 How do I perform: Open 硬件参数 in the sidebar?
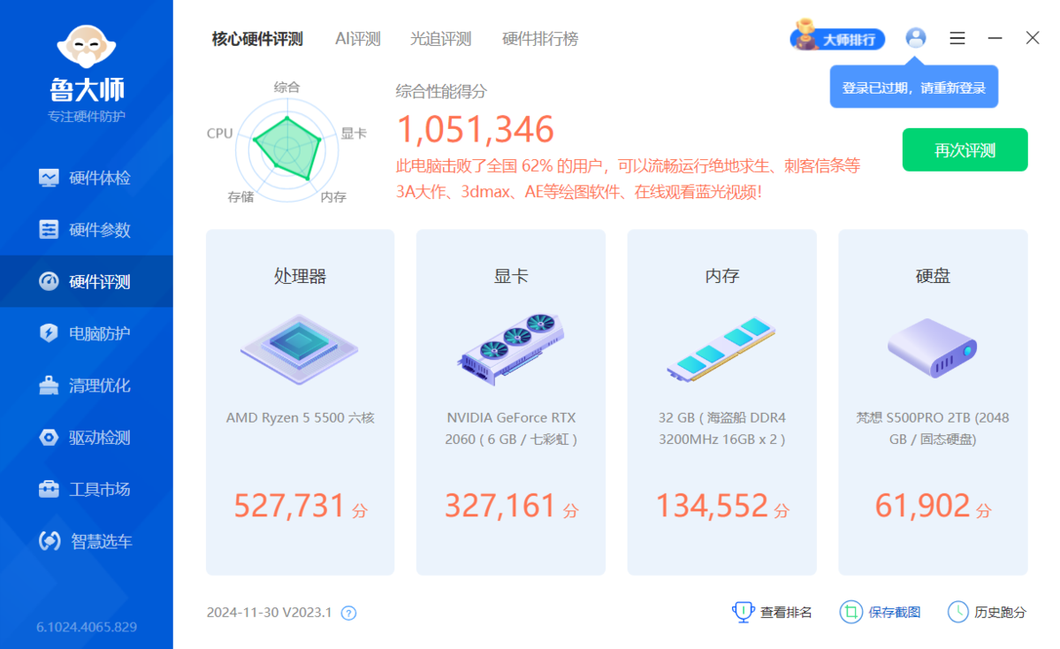click(87, 230)
